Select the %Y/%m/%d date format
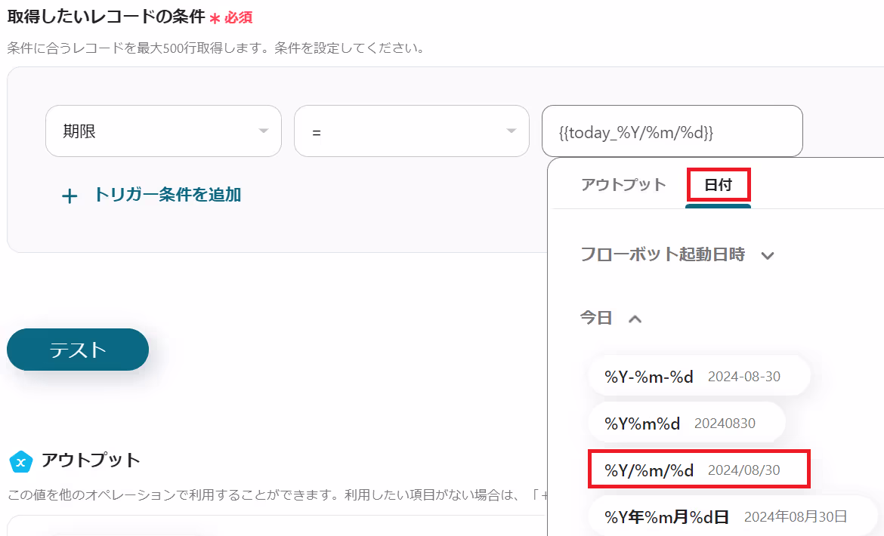The height and width of the screenshot is (536, 884). tap(699, 470)
